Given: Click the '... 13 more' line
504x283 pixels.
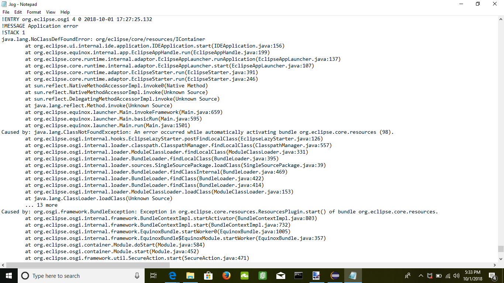Looking at the screenshot, I should click(x=41, y=205).
